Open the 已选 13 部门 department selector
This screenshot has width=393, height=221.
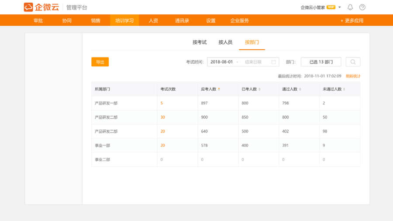pos(321,62)
